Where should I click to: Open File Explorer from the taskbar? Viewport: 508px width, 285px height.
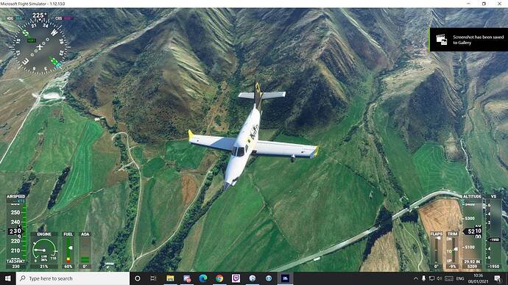(170, 278)
